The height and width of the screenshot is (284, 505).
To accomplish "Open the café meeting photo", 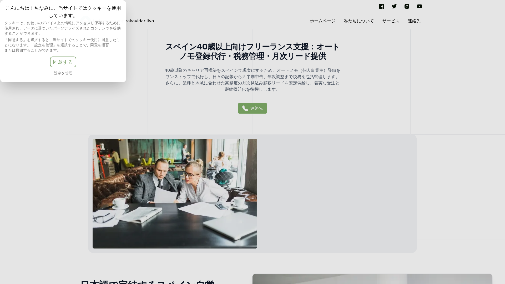I will 175,194.
